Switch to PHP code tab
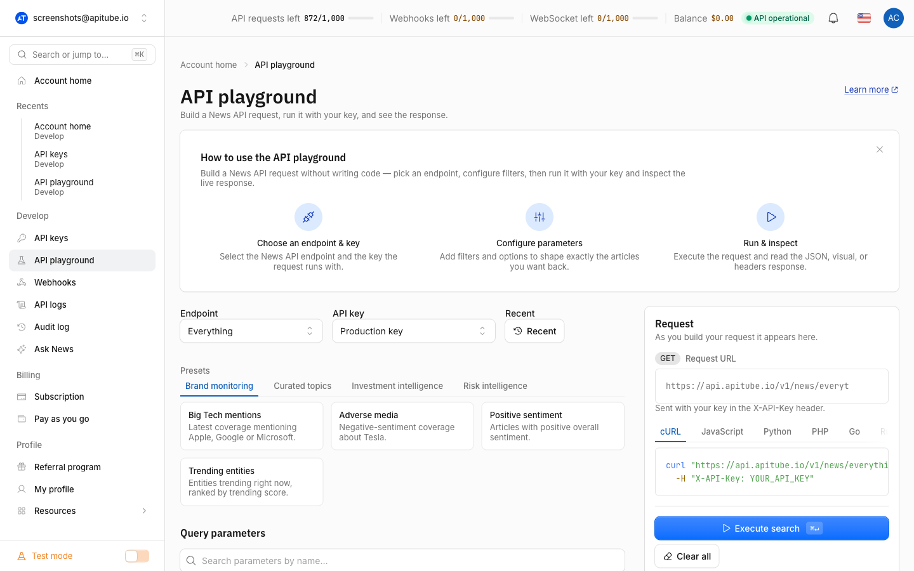 (x=820, y=431)
